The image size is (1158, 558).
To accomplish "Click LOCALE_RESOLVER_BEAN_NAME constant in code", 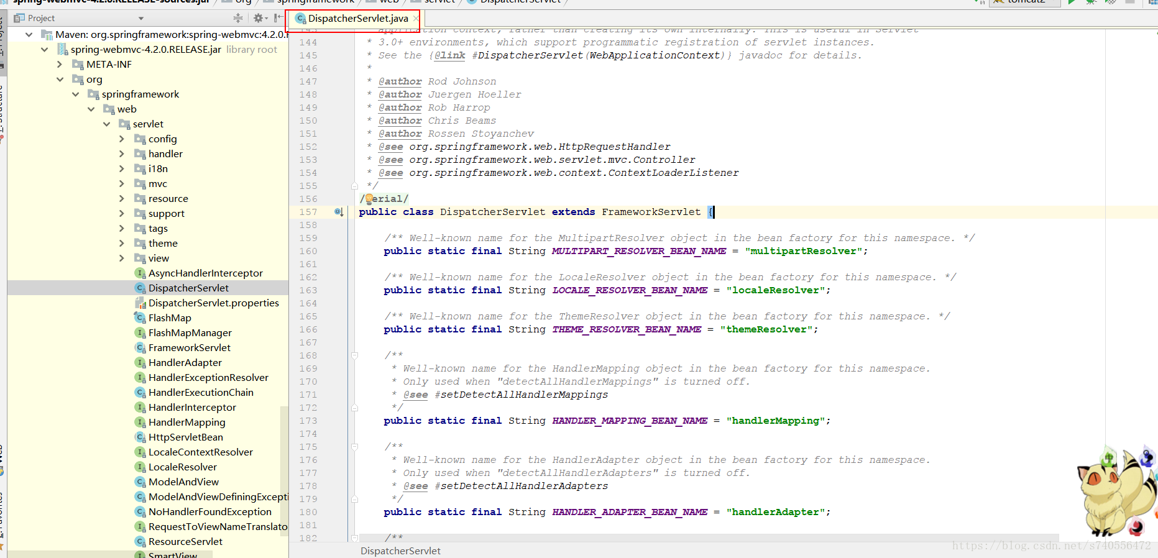I will coord(630,290).
